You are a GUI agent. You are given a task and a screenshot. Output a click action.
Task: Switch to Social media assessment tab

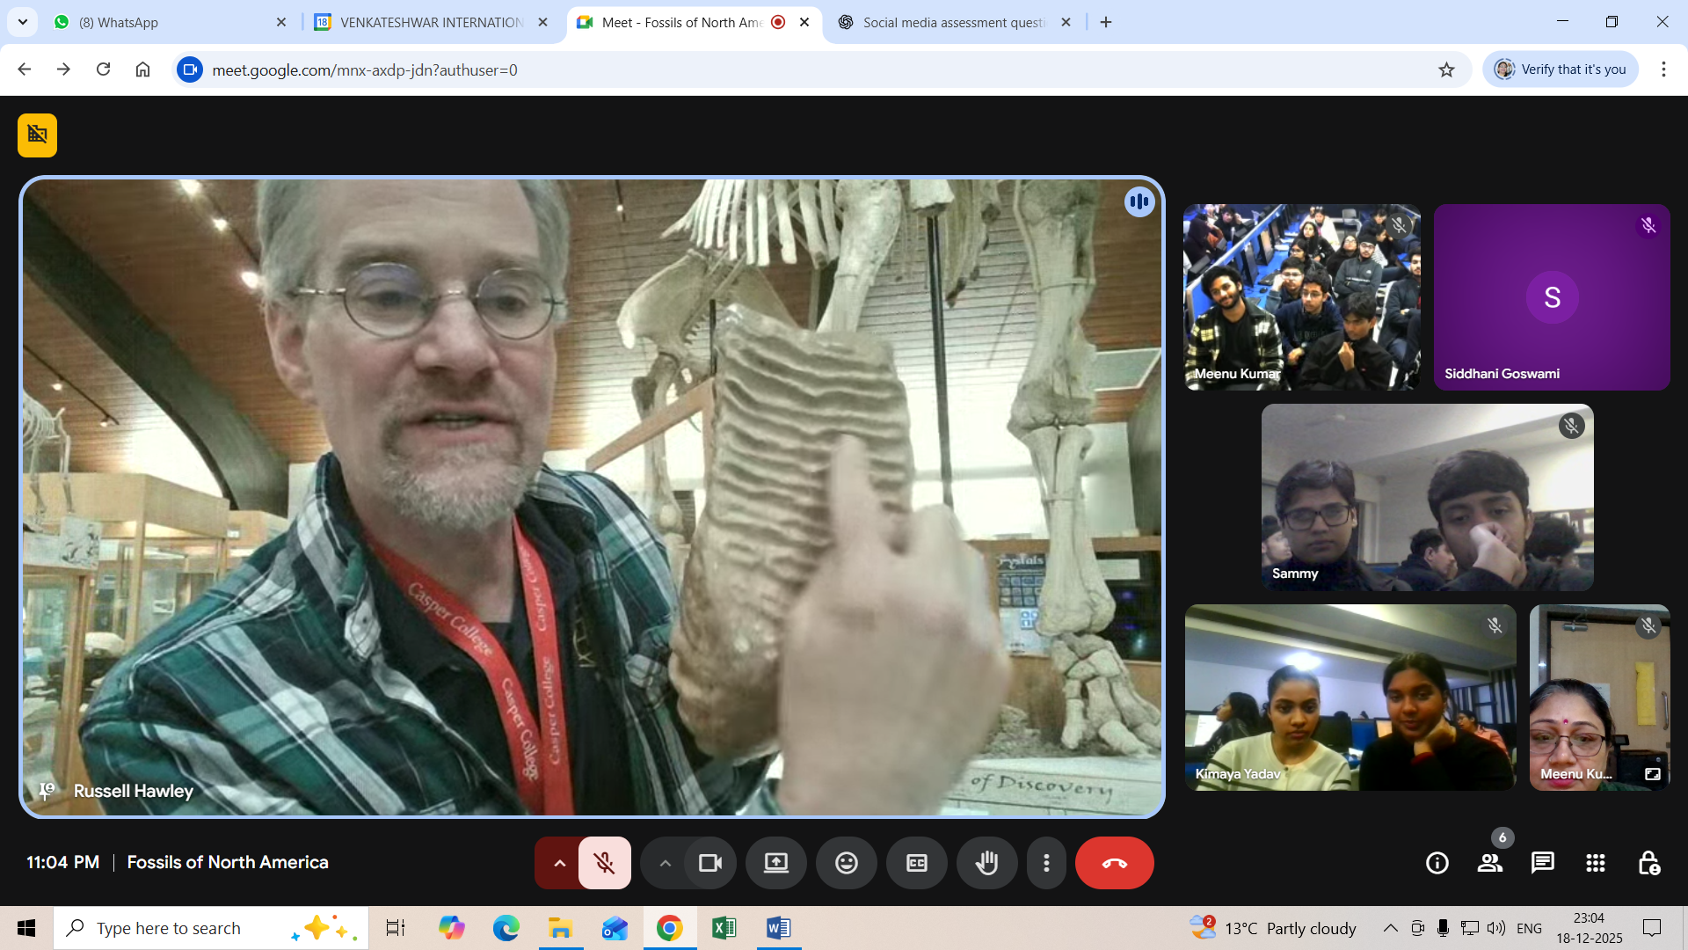(954, 22)
